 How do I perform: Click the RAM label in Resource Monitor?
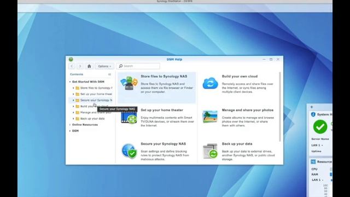pyautogui.click(x=315, y=175)
